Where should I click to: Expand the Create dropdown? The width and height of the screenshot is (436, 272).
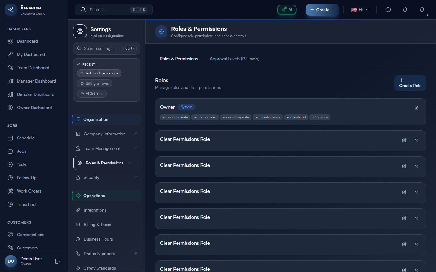point(322,10)
